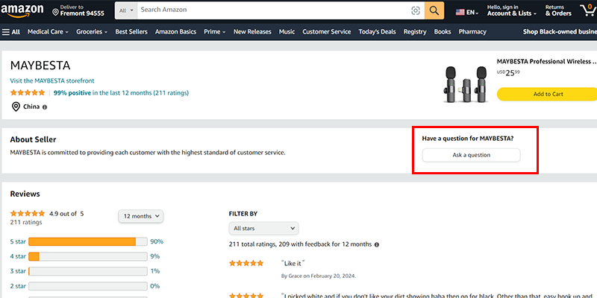Click the "Like it" review text

coord(293,264)
